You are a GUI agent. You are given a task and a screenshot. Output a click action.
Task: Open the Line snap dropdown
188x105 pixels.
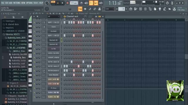[x=110, y=9]
